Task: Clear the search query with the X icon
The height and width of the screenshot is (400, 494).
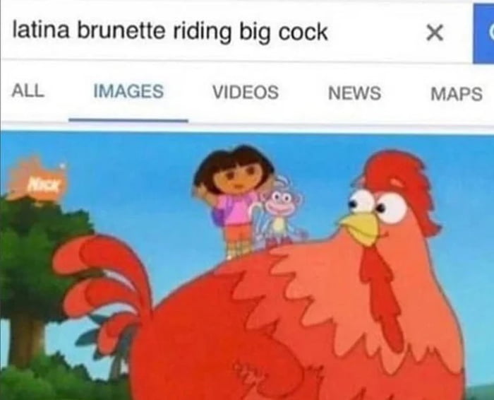Action: (x=435, y=33)
